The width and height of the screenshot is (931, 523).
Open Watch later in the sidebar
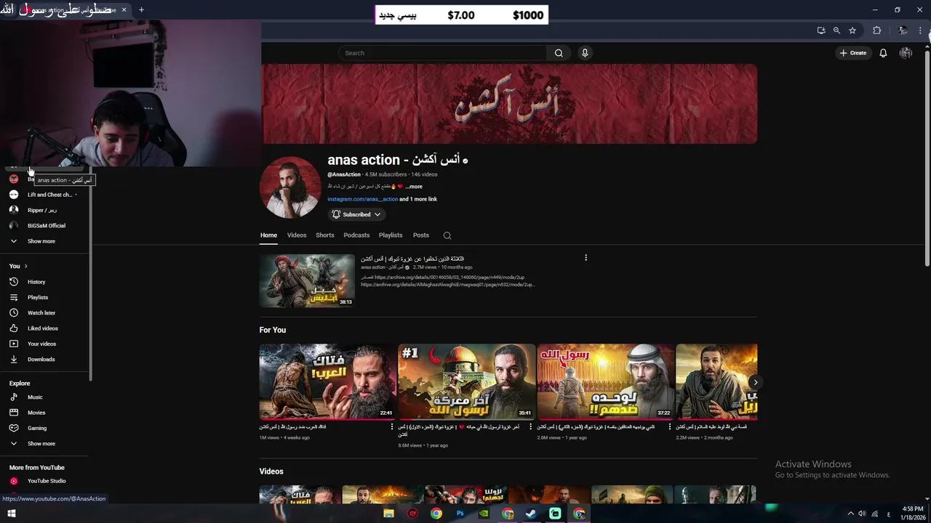pyautogui.click(x=41, y=313)
